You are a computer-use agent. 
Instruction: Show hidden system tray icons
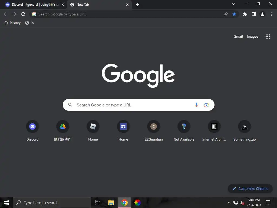pos(229,203)
